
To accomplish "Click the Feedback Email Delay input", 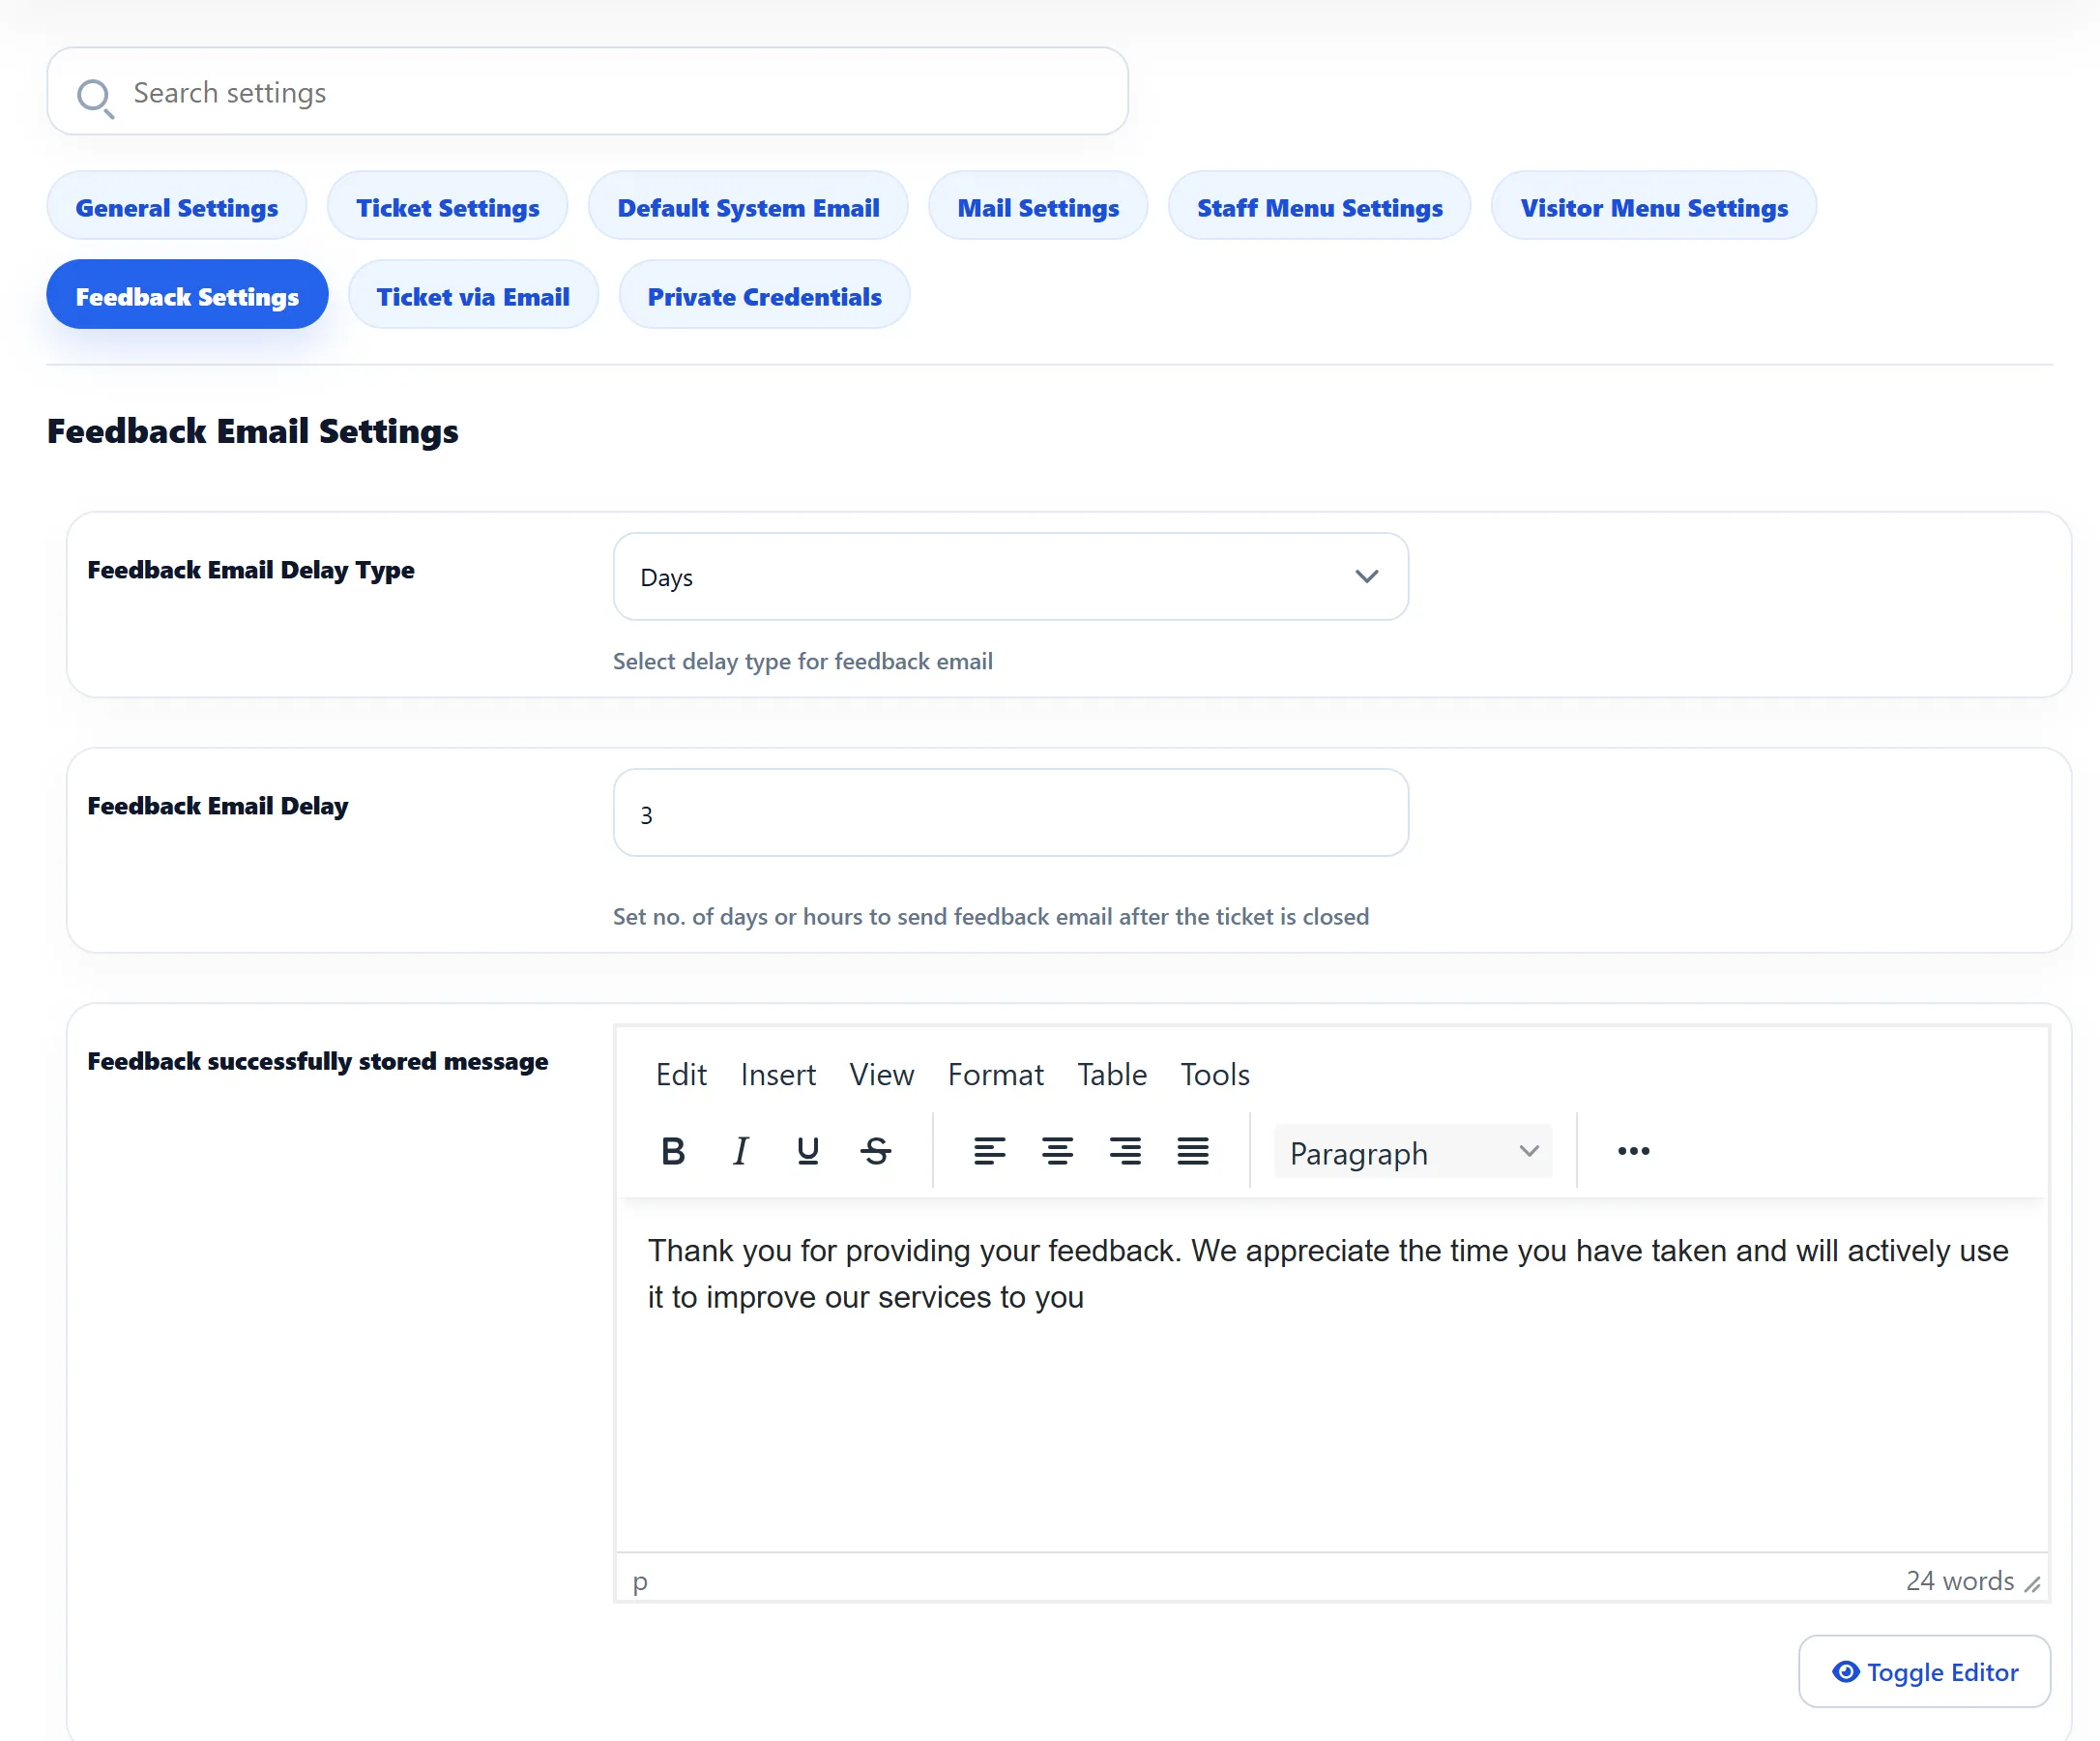I will (x=1010, y=812).
